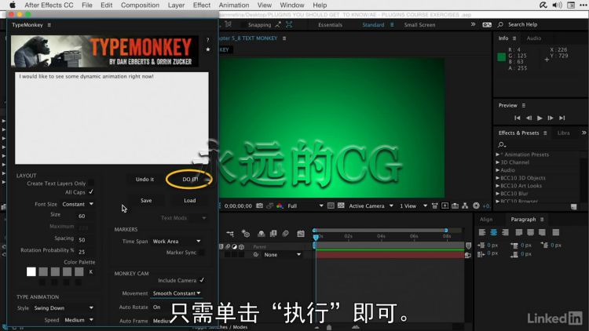Click the TypeMonkey help question mark
Screen dimensions: 589x331
[208, 40]
